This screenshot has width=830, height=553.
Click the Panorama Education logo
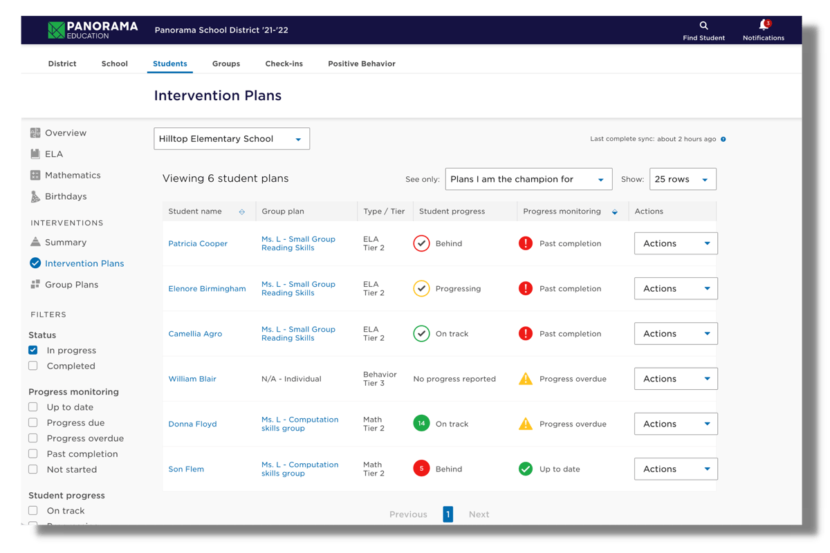point(92,29)
